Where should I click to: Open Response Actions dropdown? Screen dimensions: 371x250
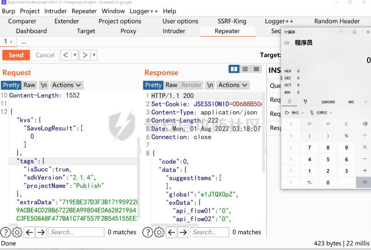pos(233,85)
